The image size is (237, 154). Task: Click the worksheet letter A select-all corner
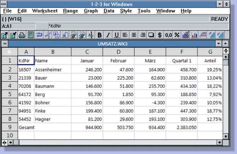(x=10, y=52)
